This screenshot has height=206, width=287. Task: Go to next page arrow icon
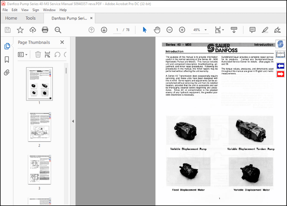tap(104, 30)
